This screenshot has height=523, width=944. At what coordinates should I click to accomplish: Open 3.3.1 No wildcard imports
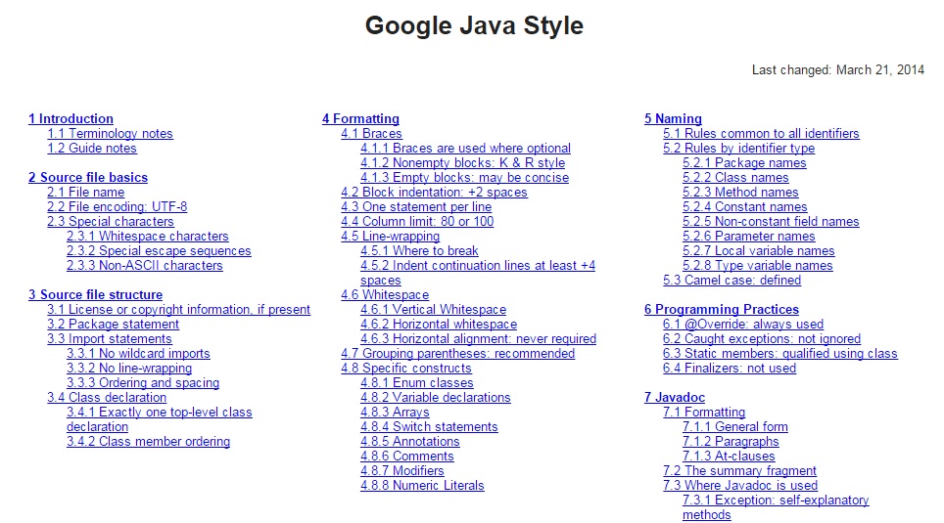tap(138, 354)
